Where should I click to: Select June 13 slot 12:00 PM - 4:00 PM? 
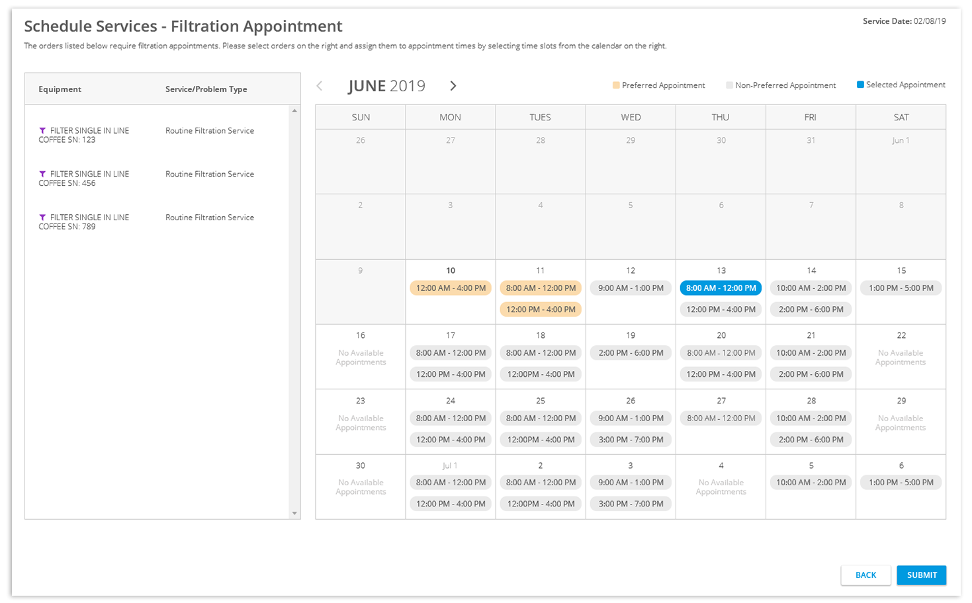[x=721, y=309]
